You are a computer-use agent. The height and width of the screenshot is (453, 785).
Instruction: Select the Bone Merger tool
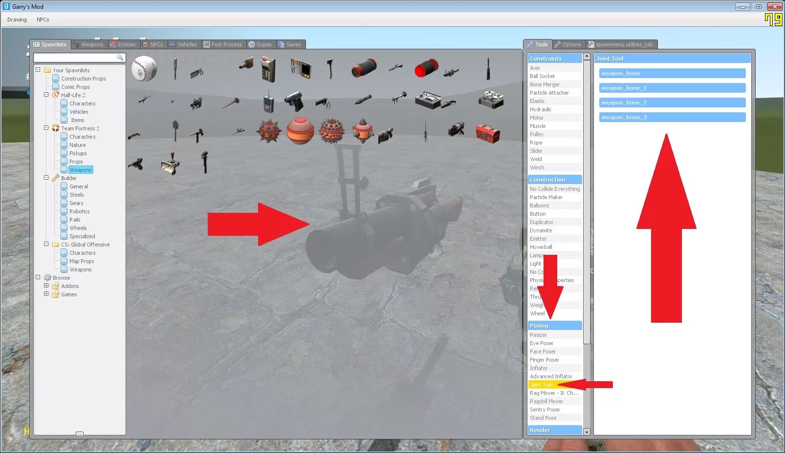pos(555,84)
